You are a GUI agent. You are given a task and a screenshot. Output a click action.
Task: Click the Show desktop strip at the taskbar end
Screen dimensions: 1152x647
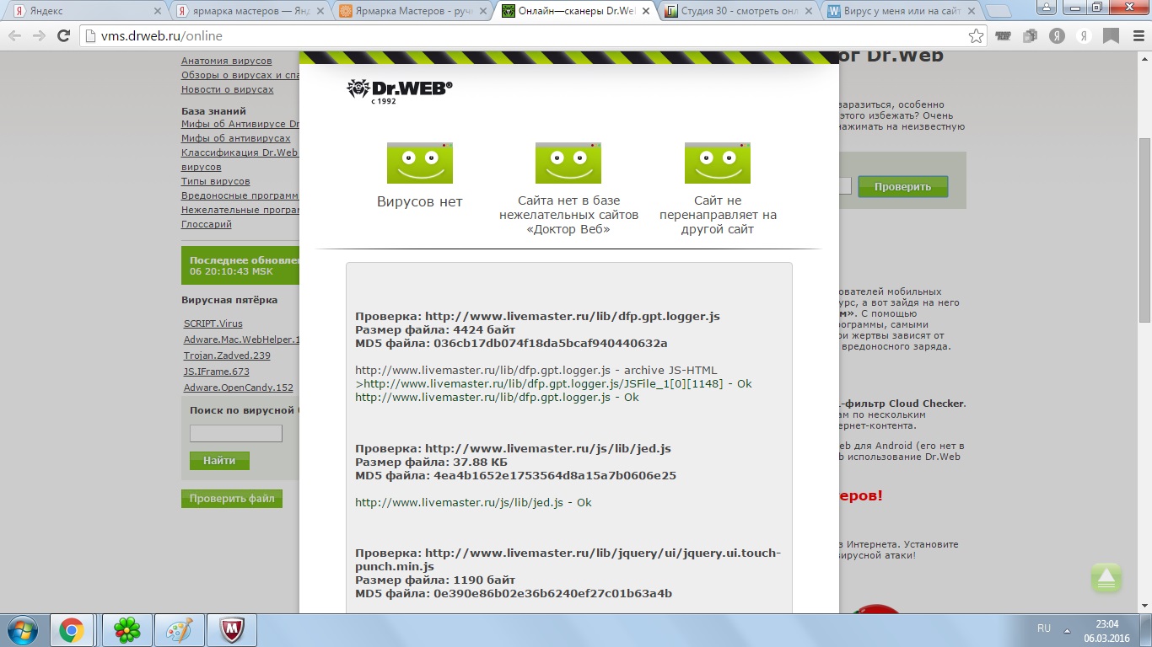[x=1145, y=629]
